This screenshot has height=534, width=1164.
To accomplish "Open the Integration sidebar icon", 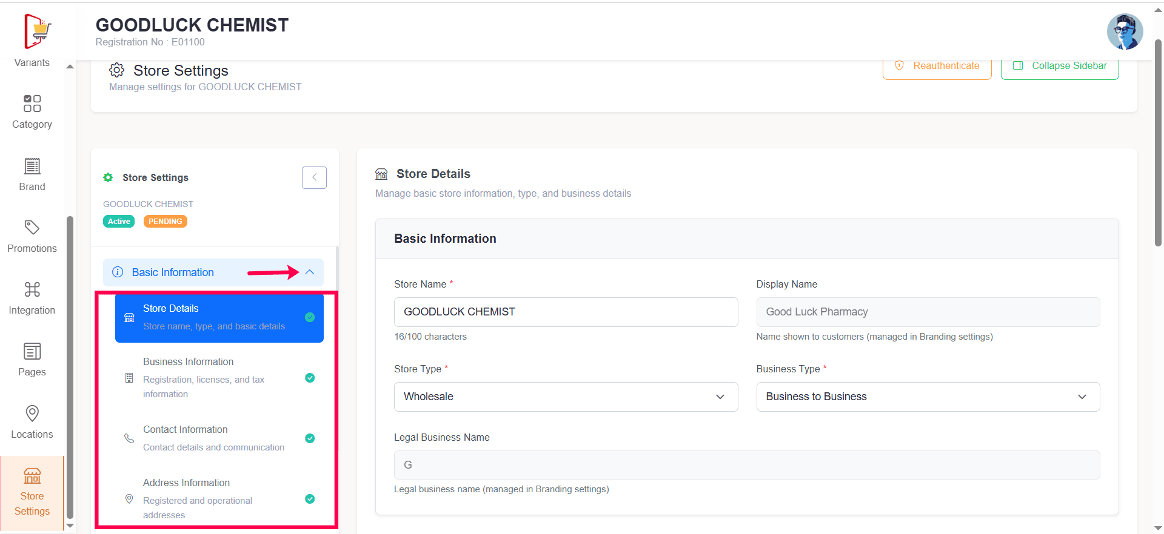I will coord(32,289).
